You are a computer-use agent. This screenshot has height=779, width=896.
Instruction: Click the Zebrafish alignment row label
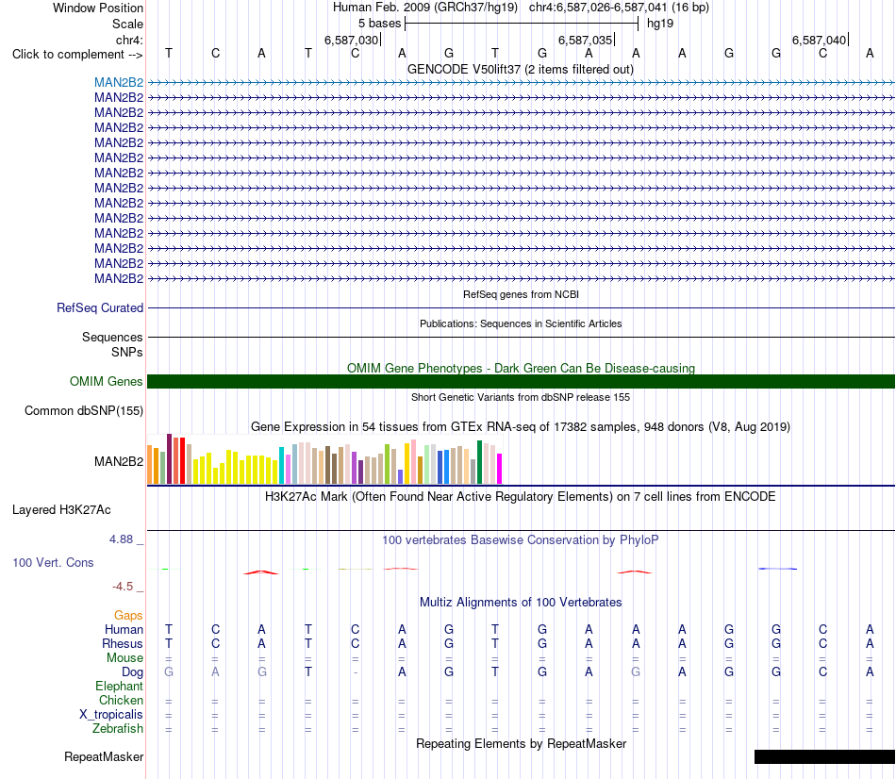[118, 729]
